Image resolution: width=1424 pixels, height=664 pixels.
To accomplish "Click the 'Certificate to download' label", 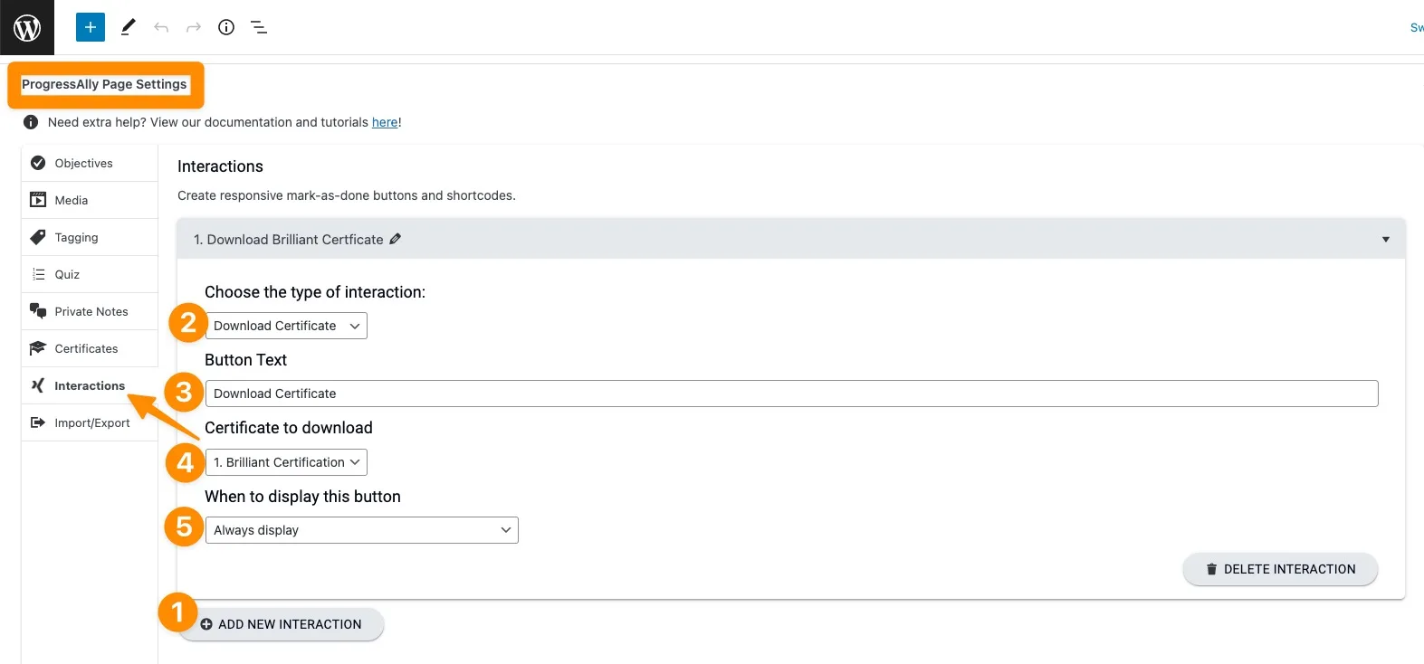I will 289,428.
